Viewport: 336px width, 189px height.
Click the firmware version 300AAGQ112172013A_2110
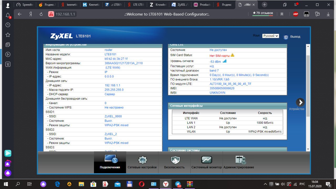click(124, 63)
